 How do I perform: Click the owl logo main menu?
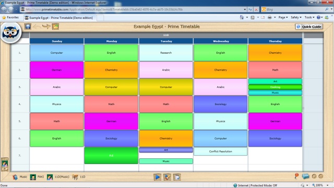point(10,32)
